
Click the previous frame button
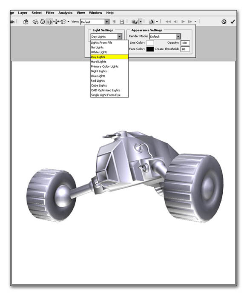(175, 22)
